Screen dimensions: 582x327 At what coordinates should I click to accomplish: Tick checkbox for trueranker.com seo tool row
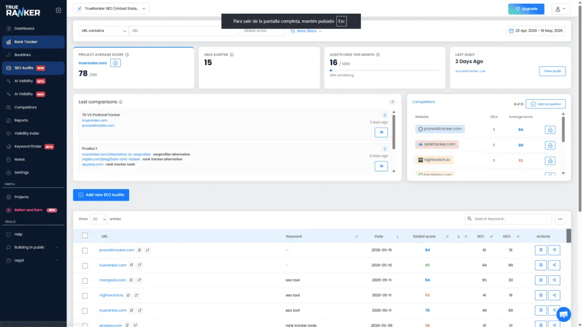85,311
